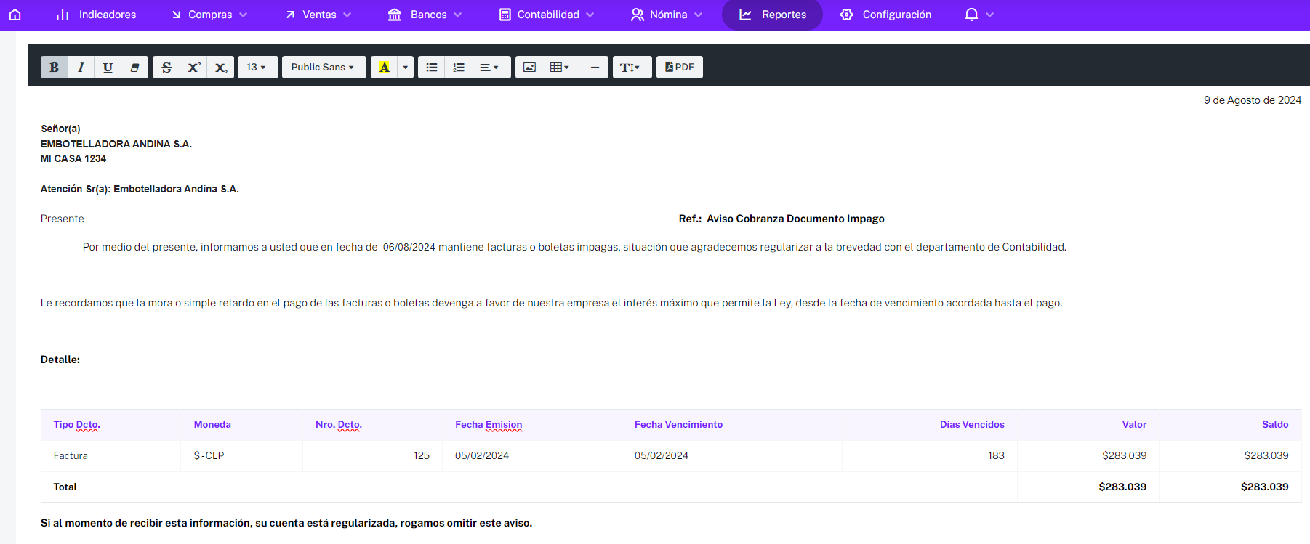Click the Detalle: label

(x=60, y=360)
